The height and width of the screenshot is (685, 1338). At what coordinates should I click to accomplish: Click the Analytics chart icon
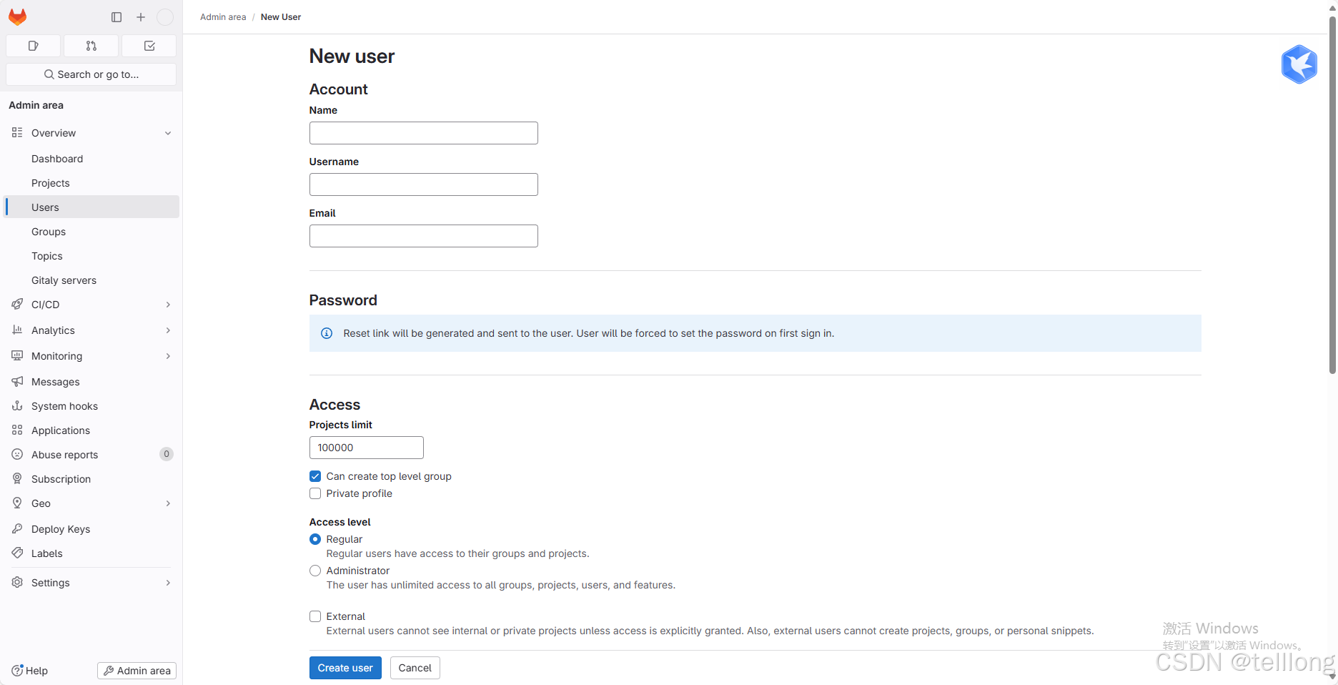click(x=17, y=330)
